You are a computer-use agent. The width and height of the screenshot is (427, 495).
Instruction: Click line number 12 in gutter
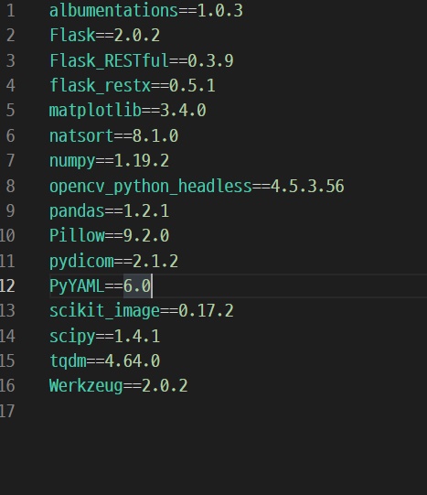pyautogui.click(x=7, y=286)
